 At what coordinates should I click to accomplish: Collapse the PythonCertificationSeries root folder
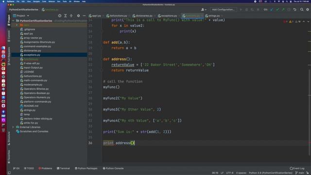13,21
